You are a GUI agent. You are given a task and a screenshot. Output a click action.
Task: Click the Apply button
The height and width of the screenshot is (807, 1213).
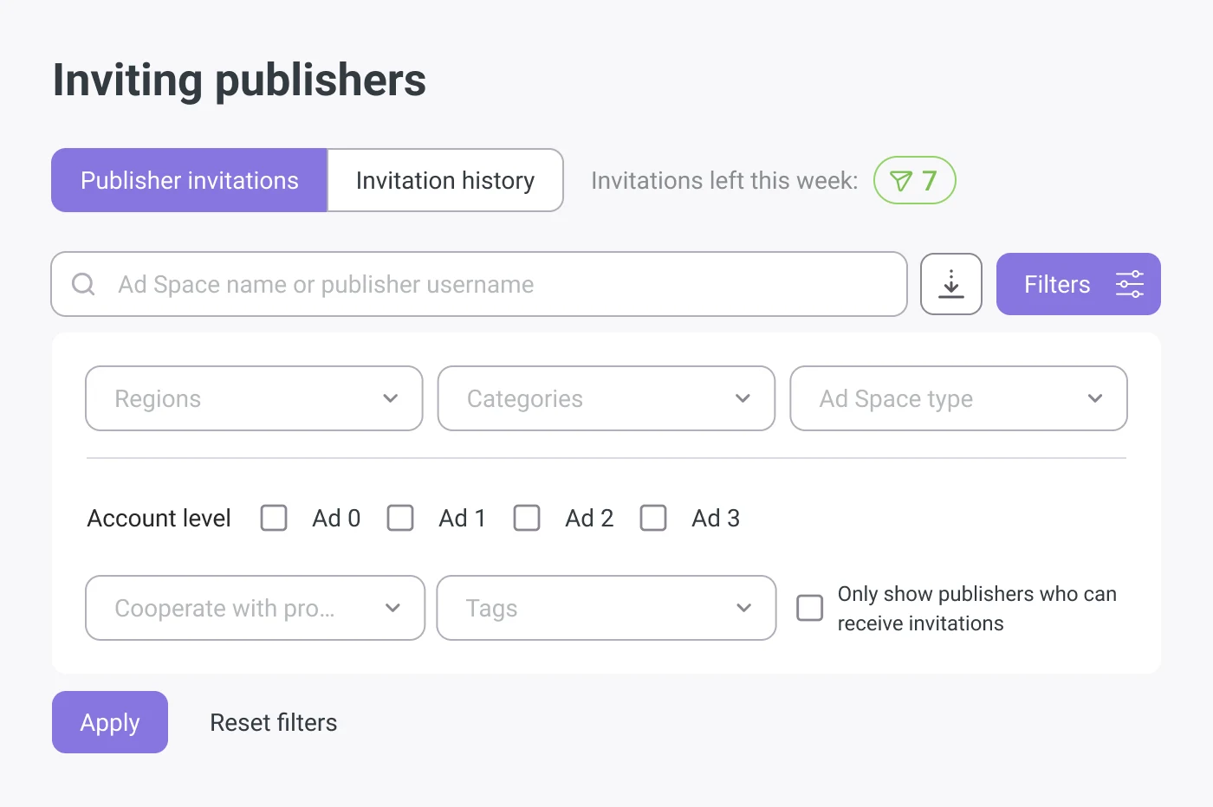click(x=110, y=722)
